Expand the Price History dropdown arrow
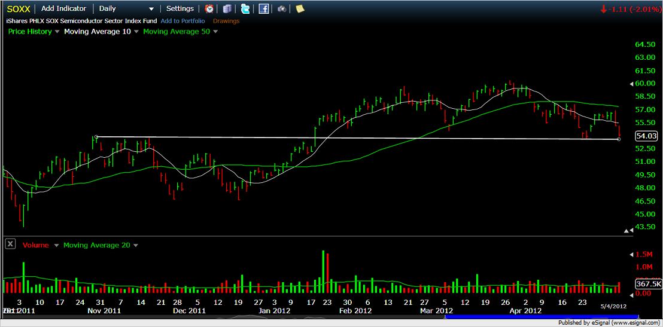The image size is (663, 327). tap(57, 32)
